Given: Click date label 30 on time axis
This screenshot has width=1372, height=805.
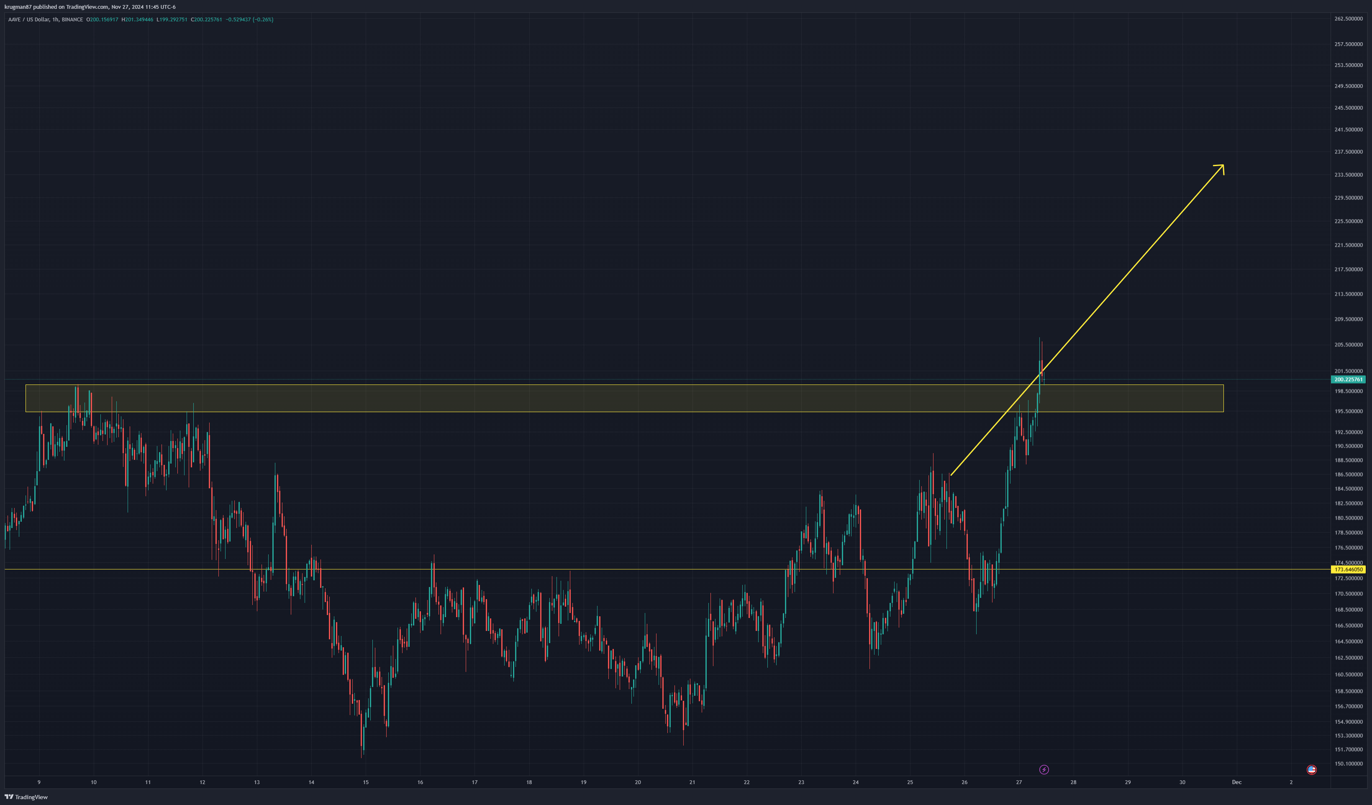Looking at the screenshot, I should 1182,782.
